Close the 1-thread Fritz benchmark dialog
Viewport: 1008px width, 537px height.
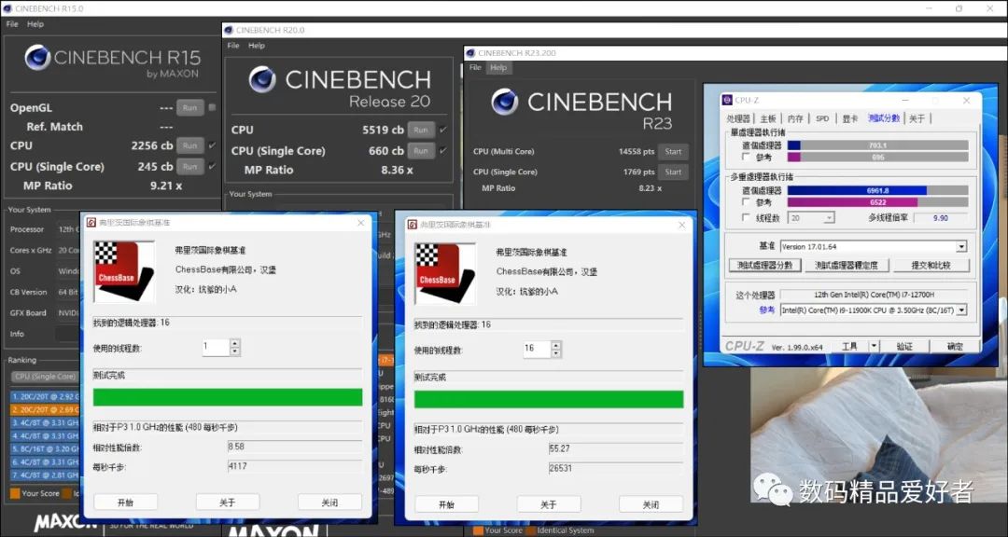[360, 223]
